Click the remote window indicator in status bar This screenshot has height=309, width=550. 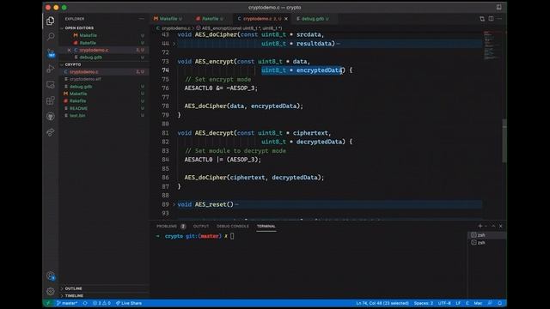48,303
